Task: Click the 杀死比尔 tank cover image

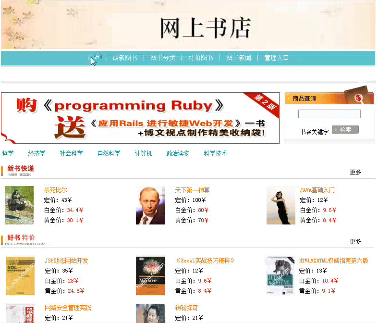Action: [19, 205]
